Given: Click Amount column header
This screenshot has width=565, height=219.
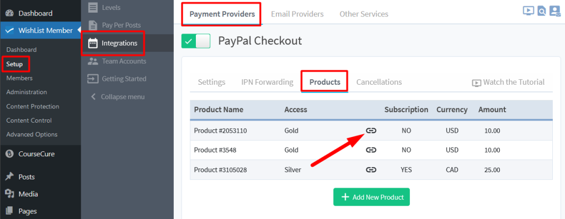Looking at the screenshot, I should coord(492,109).
